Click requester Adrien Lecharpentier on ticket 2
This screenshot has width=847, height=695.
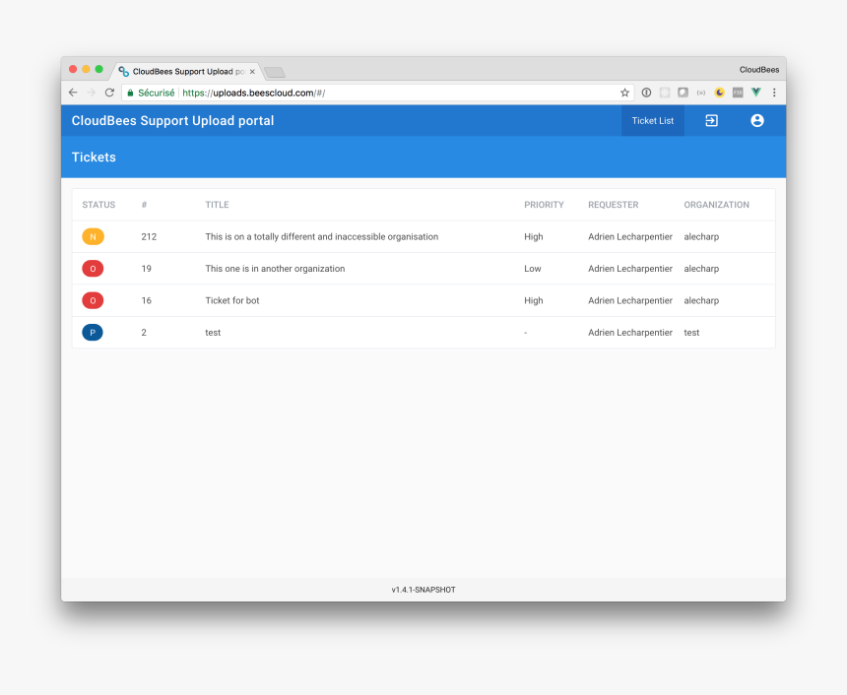pos(630,332)
